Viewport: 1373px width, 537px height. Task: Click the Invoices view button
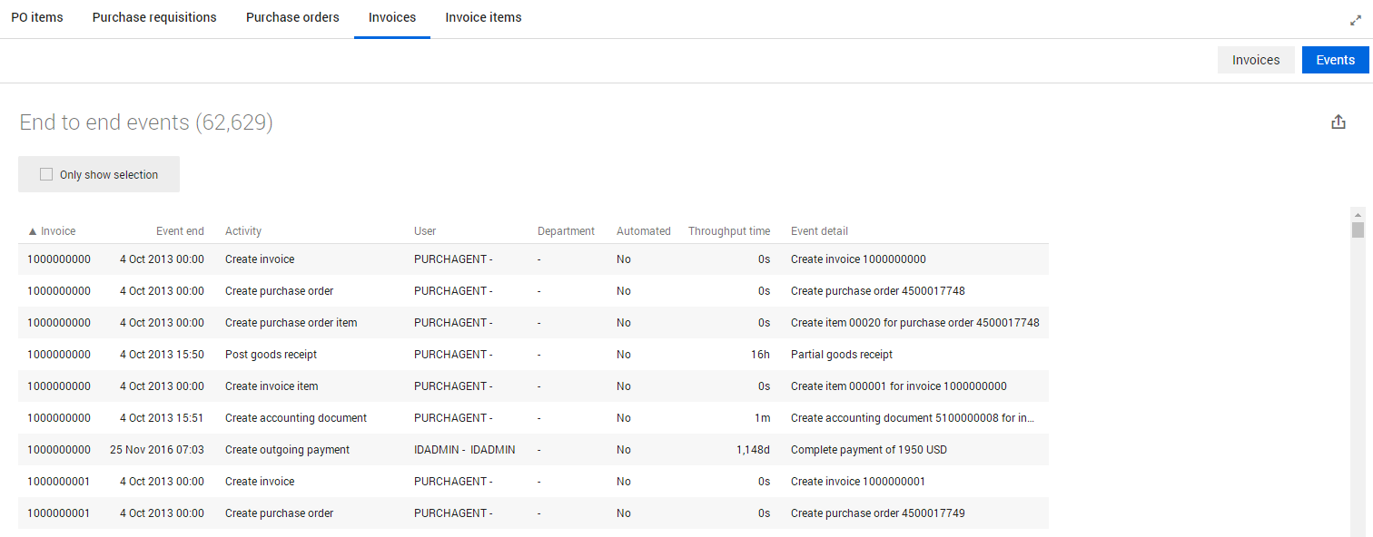pyautogui.click(x=1255, y=60)
